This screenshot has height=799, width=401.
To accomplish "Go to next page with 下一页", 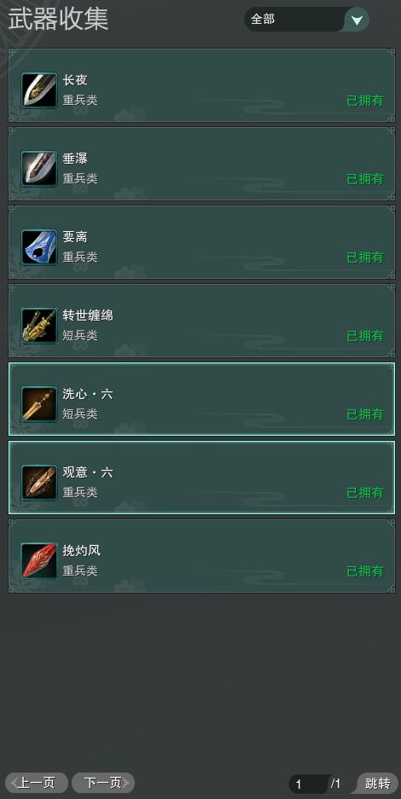I will coord(103,783).
